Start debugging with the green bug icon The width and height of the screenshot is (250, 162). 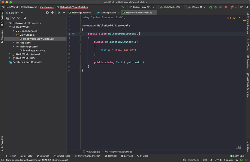tap(215, 7)
